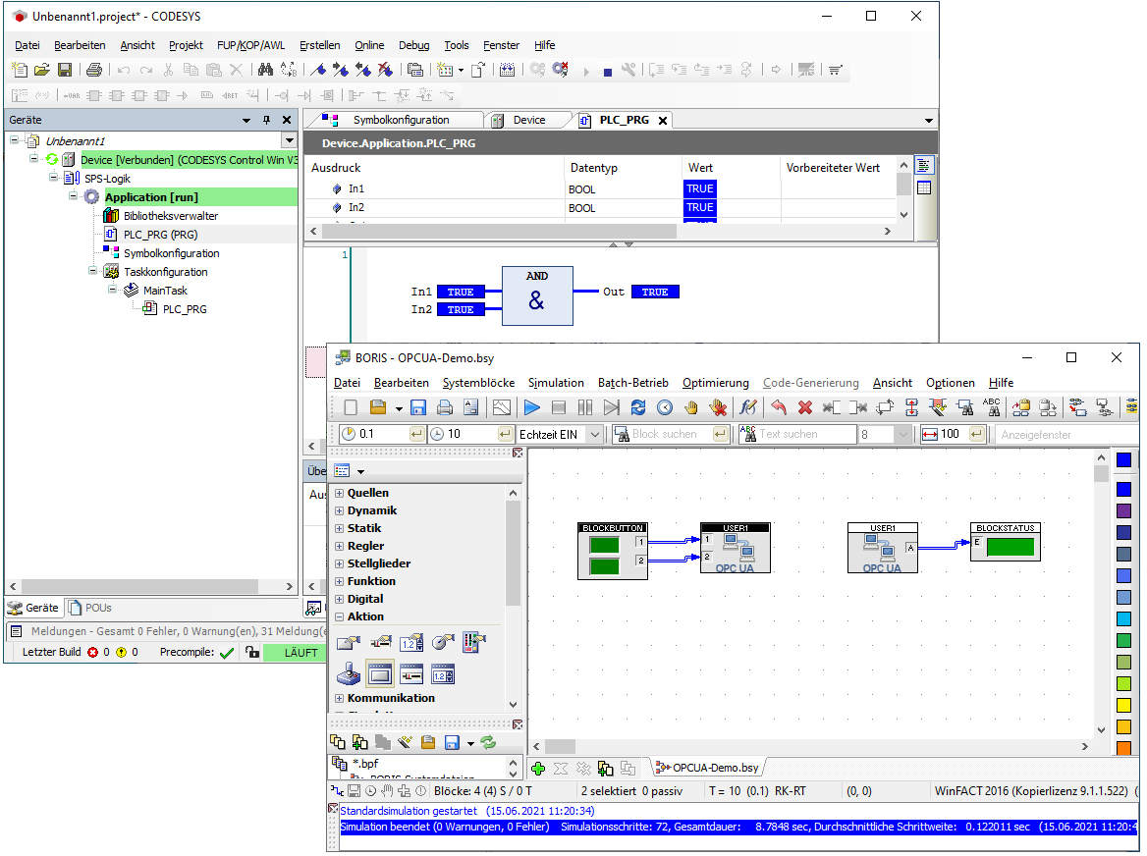
Task: Start the BORIS simulation with play button
Action: click(x=532, y=407)
